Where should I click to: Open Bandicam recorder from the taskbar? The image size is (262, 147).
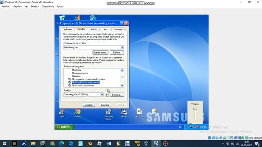point(165,143)
